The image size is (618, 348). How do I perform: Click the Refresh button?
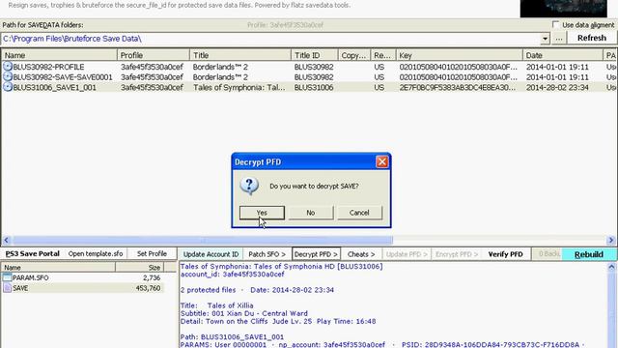(x=592, y=38)
